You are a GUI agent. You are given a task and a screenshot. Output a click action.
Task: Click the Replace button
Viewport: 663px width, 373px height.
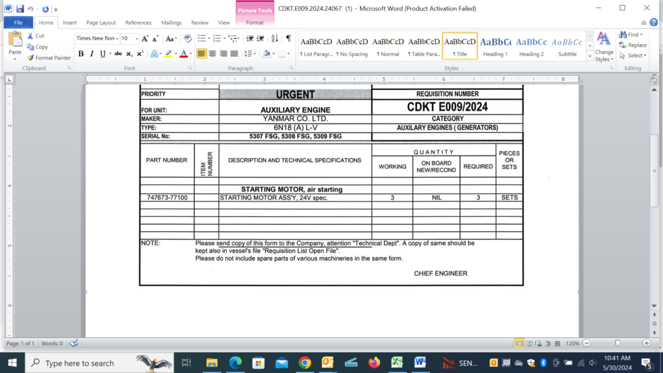coord(632,45)
